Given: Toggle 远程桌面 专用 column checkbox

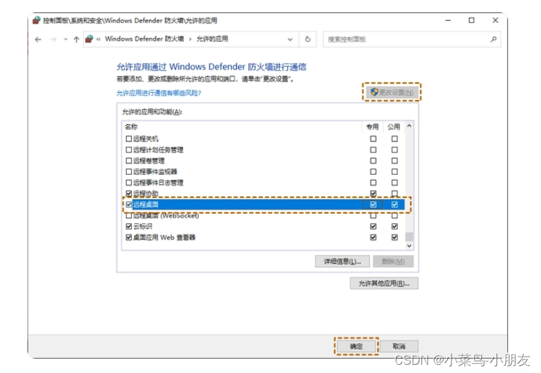Looking at the screenshot, I should [x=373, y=205].
